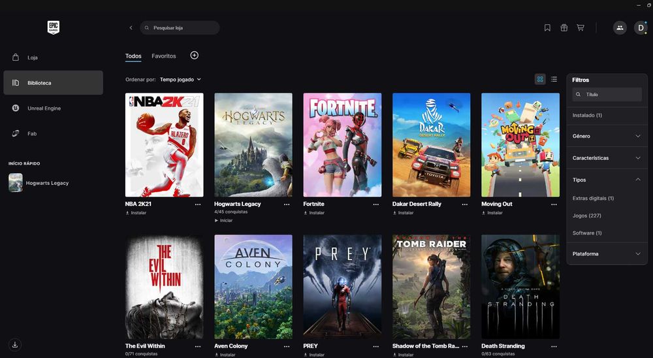Open the Moving Out cover thumbnail
The height and width of the screenshot is (358, 653).
520,144
